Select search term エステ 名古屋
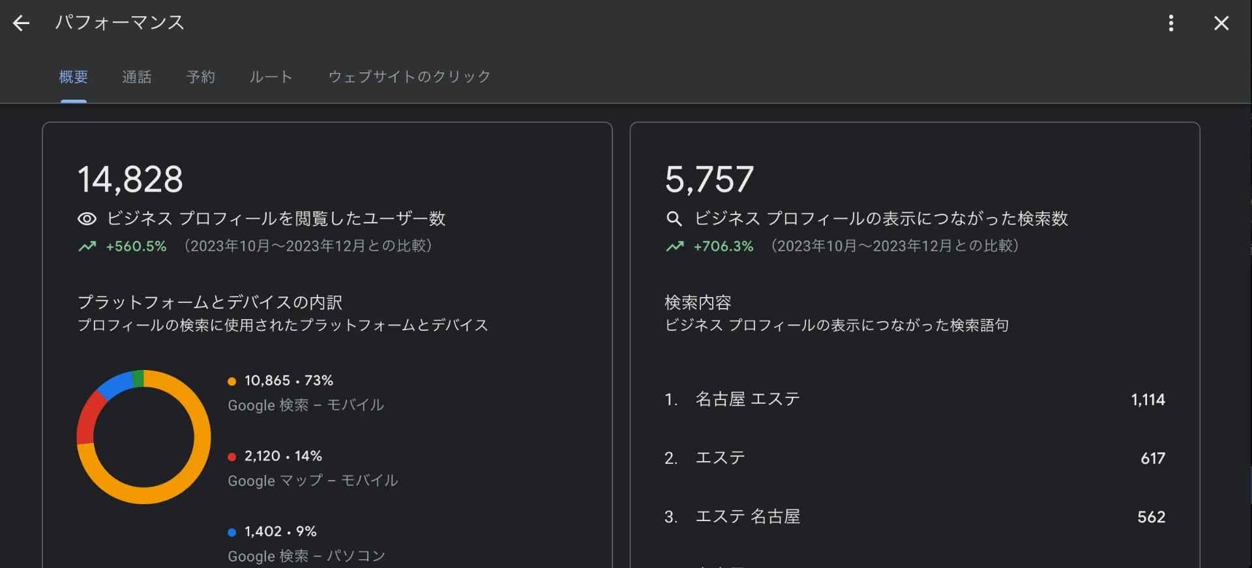 (x=747, y=517)
